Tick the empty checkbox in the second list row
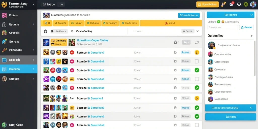Image resolution: width=258 pixels, height=129 pixels. click(x=197, y=61)
